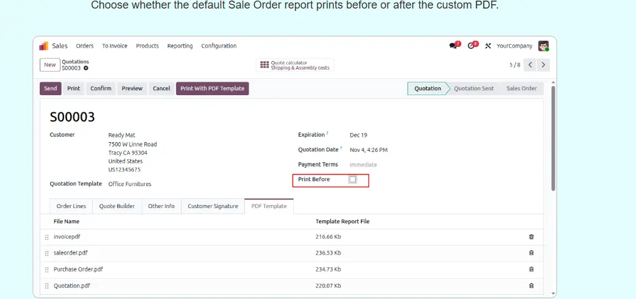
Task: Open the Configuration menu
Action: [219, 46]
